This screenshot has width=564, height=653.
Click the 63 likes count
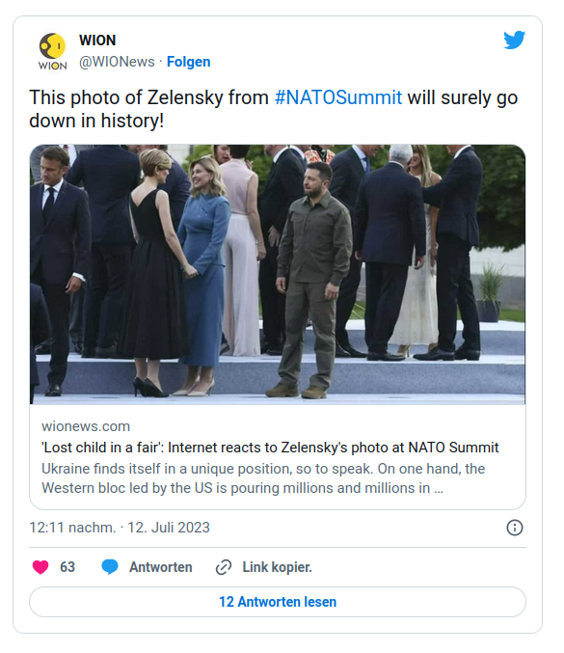point(67,567)
